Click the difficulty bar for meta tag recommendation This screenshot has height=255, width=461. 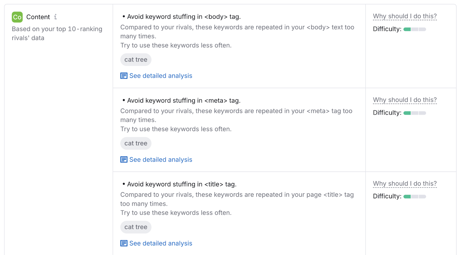[x=414, y=113]
